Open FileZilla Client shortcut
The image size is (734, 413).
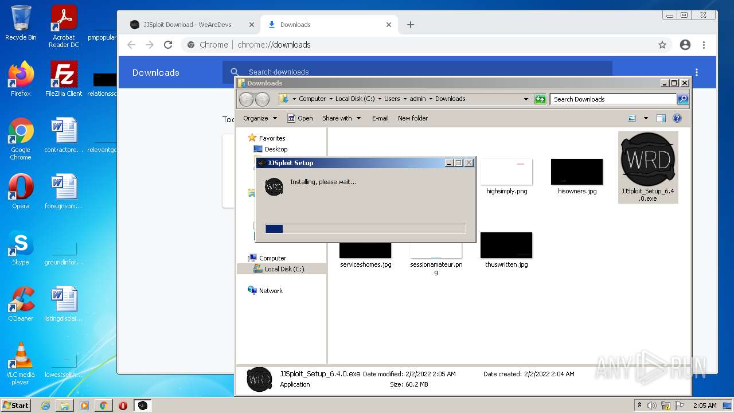click(64, 79)
